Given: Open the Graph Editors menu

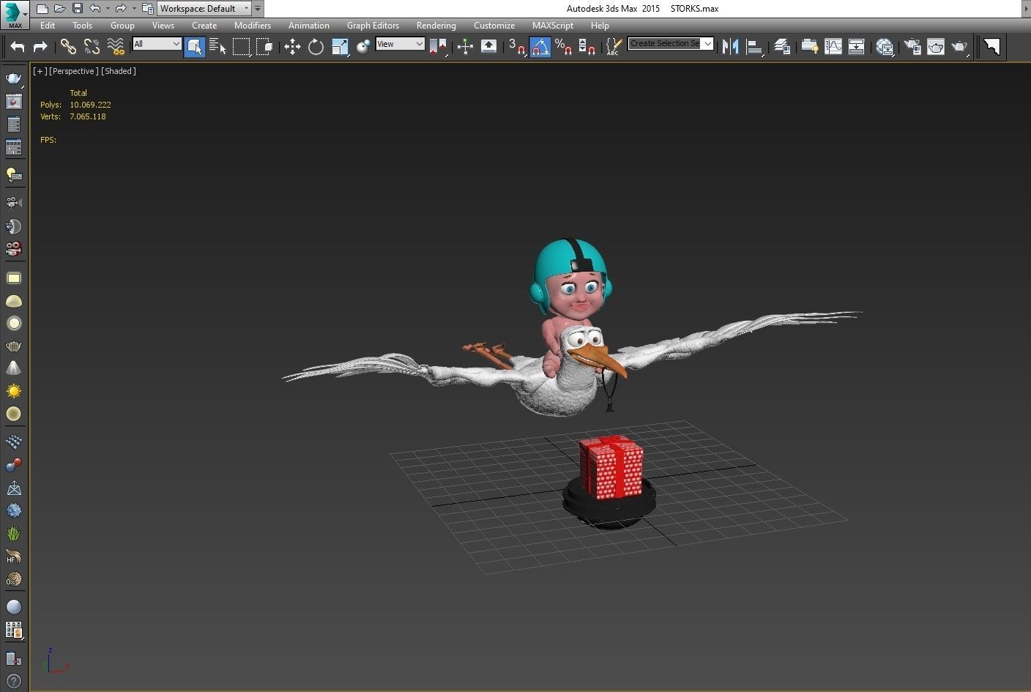Looking at the screenshot, I should pos(373,25).
